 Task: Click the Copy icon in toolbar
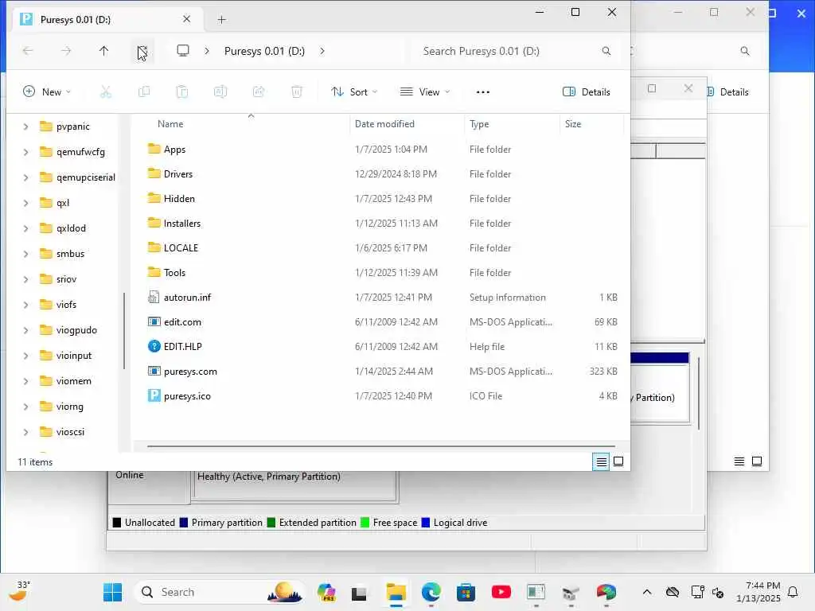pos(144,92)
